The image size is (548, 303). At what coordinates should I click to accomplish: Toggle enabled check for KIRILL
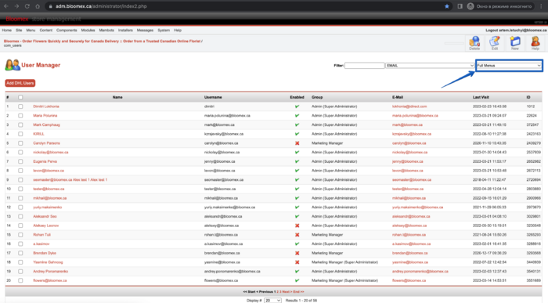click(x=297, y=134)
